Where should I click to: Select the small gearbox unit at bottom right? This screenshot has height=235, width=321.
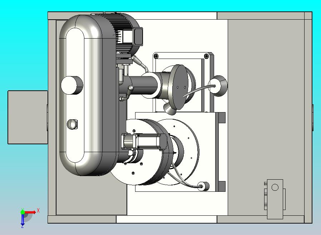(x=275, y=199)
